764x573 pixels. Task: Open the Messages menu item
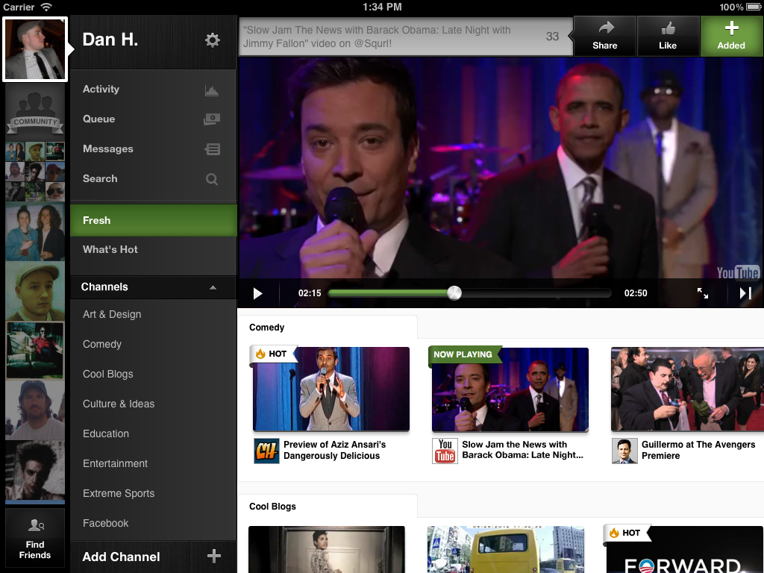pos(153,148)
